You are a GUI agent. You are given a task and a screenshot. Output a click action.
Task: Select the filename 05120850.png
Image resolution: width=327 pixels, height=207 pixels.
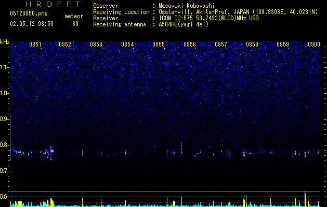click(29, 14)
